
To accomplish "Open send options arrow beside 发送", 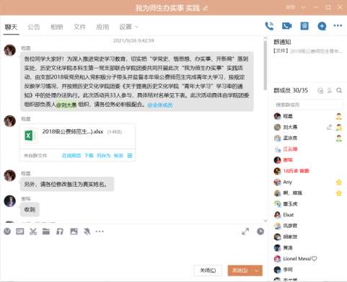I will pyautogui.click(x=257, y=270).
